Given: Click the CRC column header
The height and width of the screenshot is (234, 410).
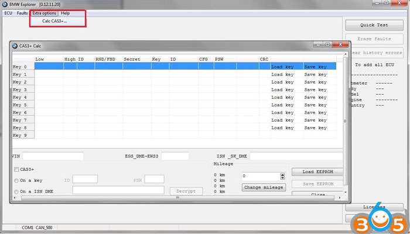Looking at the screenshot, I should pyautogui.click(x=264, y=59).
